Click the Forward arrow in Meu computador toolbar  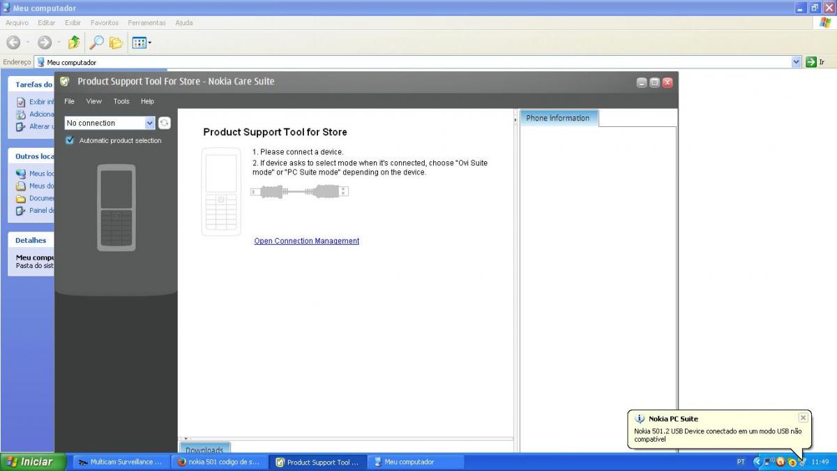coord(45,43)
